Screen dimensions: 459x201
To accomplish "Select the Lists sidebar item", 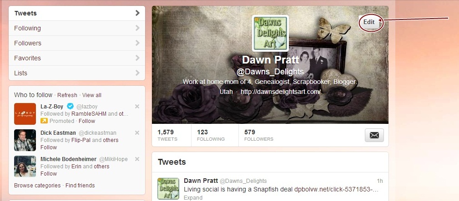I will [77, 73].
